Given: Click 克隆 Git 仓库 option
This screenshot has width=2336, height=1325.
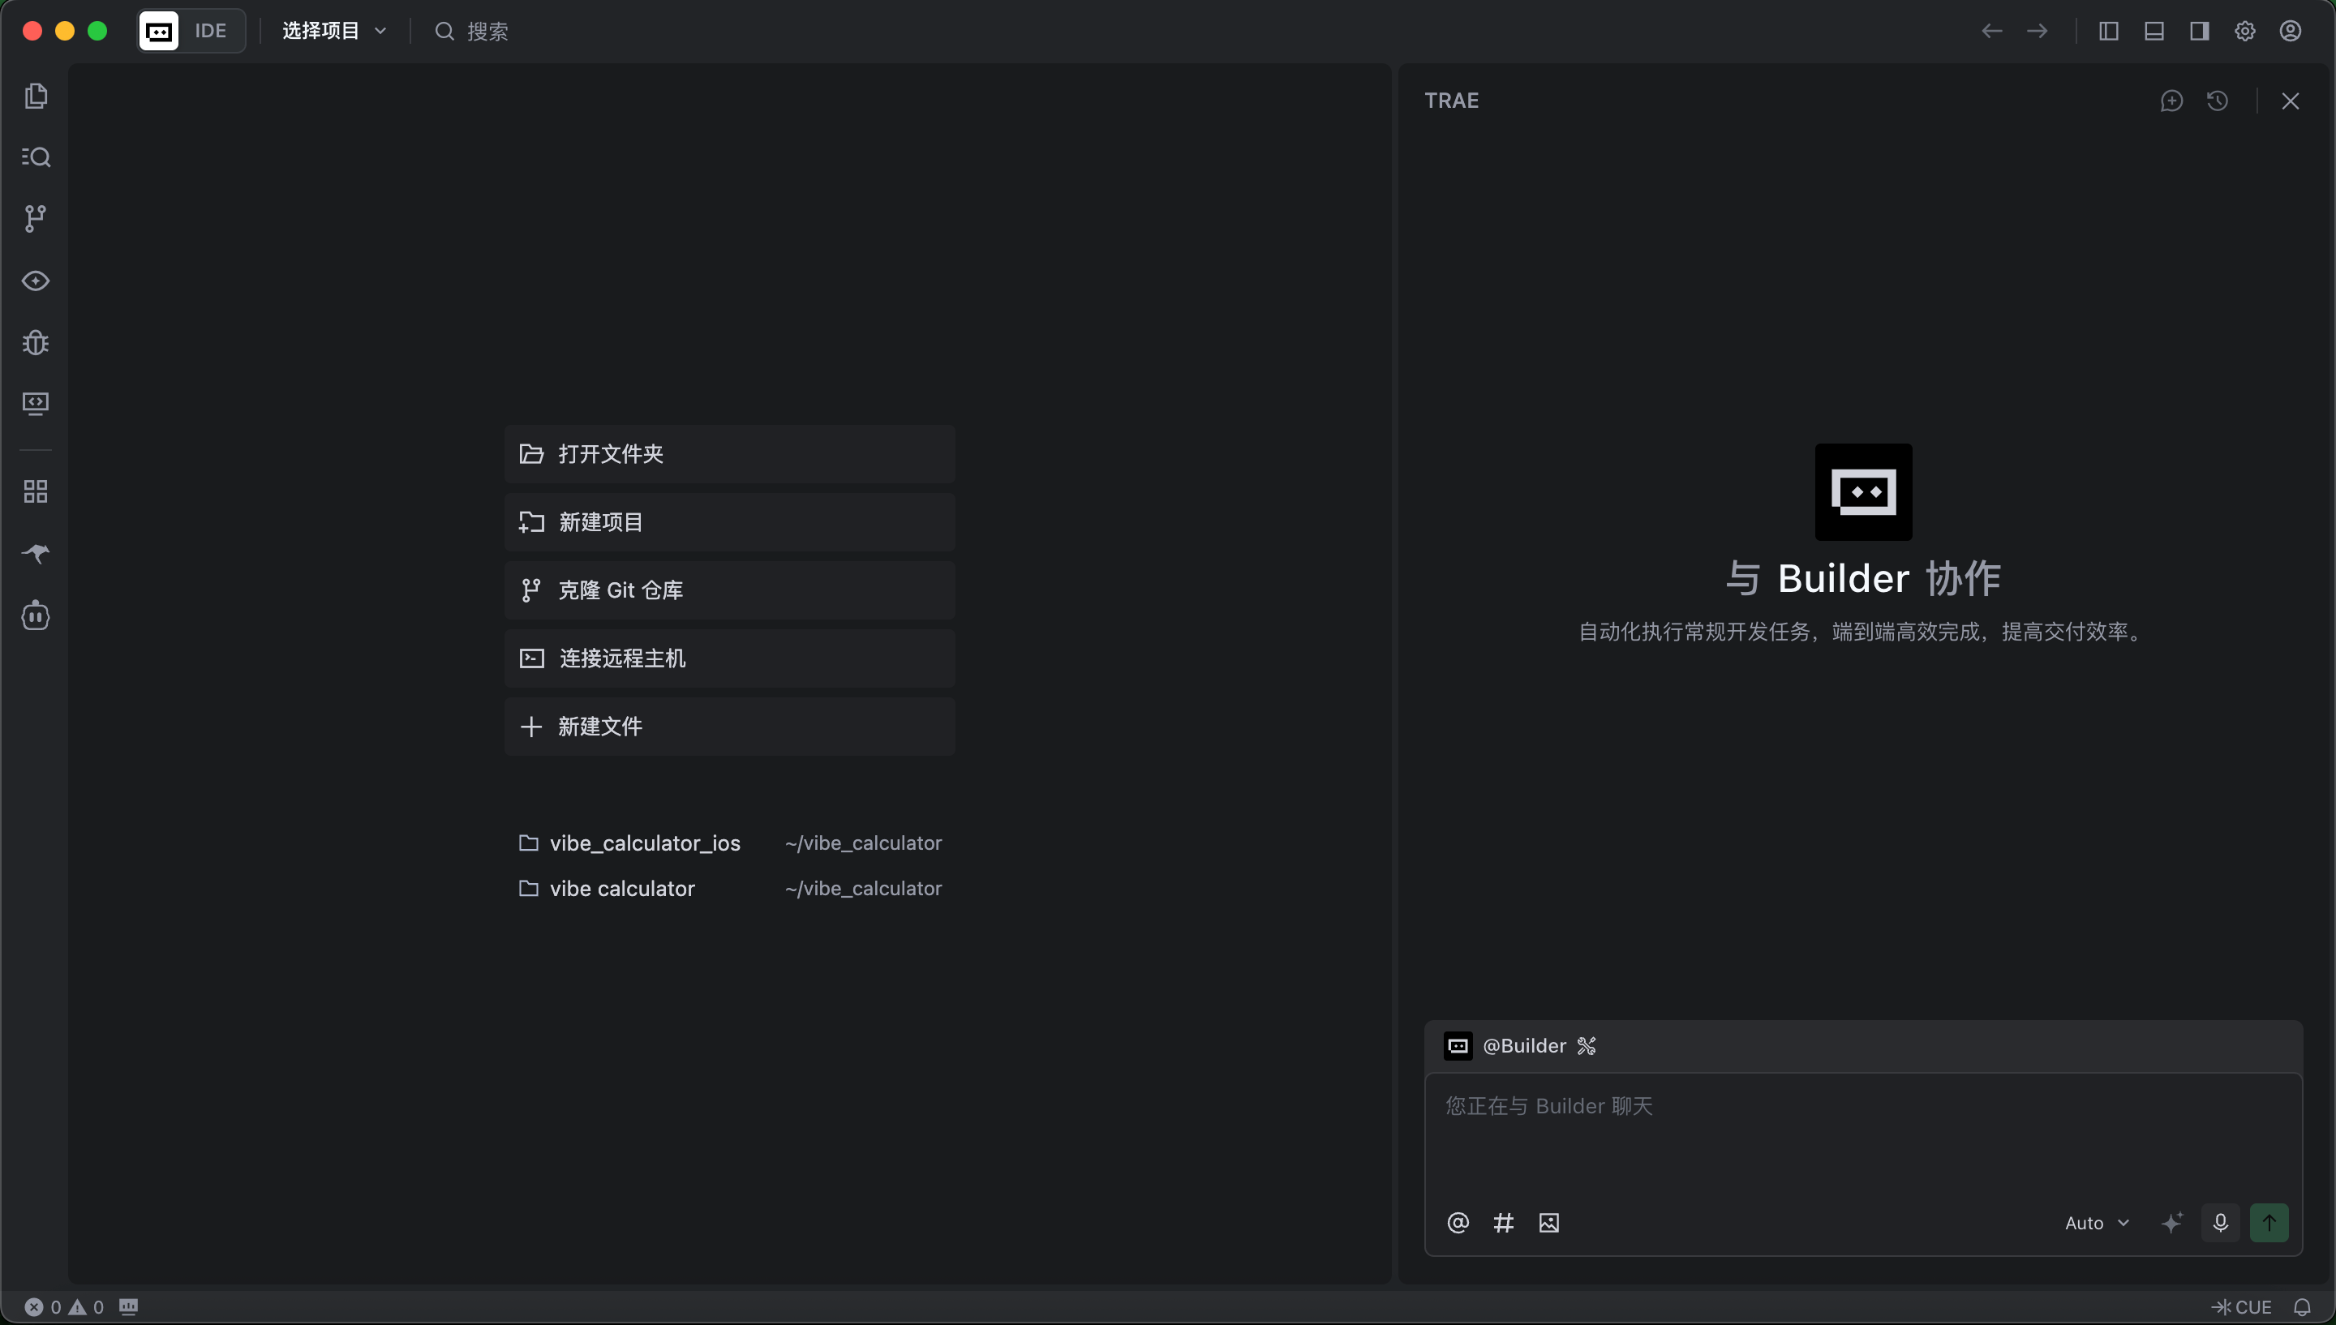Looking at the screenshot, I should pyautogui.click(x=730, y=590).
